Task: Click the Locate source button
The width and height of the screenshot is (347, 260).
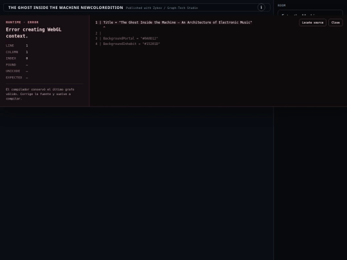Action: [x=312, y=22]
